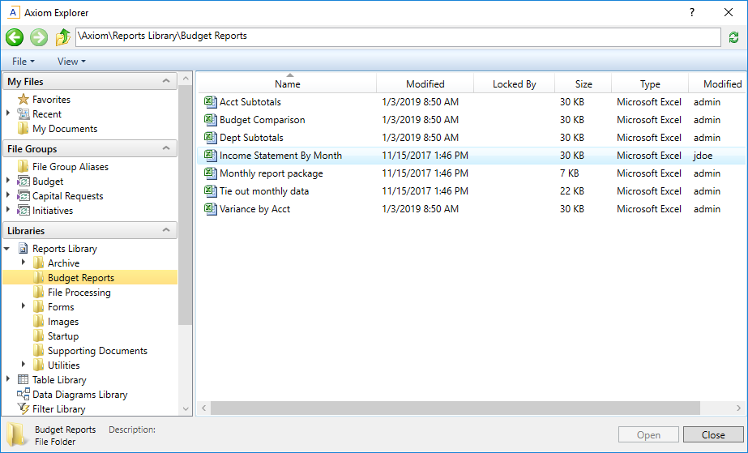This screenshot has height=453, width=748.
Task: Click the Table Library icon
Action: pyautogui.click(x=24, y=380)
